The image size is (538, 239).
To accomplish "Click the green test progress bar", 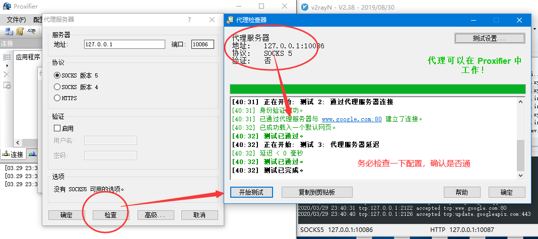I will tap(377, 89).
